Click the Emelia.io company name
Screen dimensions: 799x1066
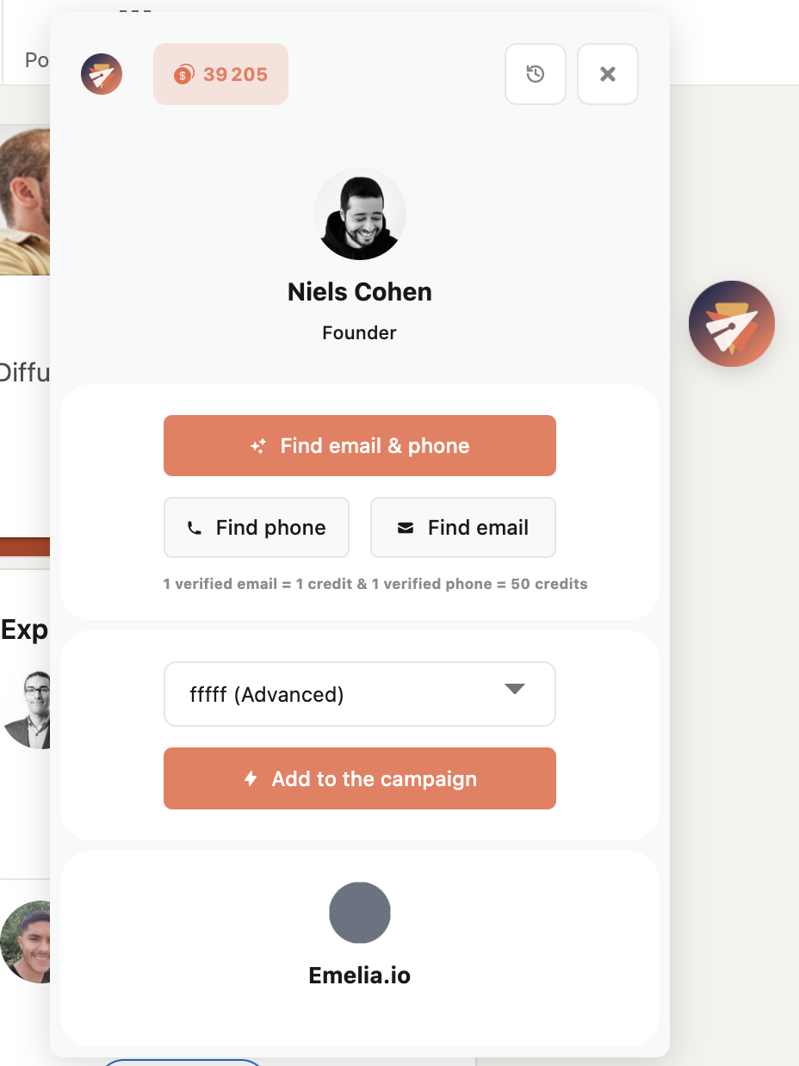(360, 976)
